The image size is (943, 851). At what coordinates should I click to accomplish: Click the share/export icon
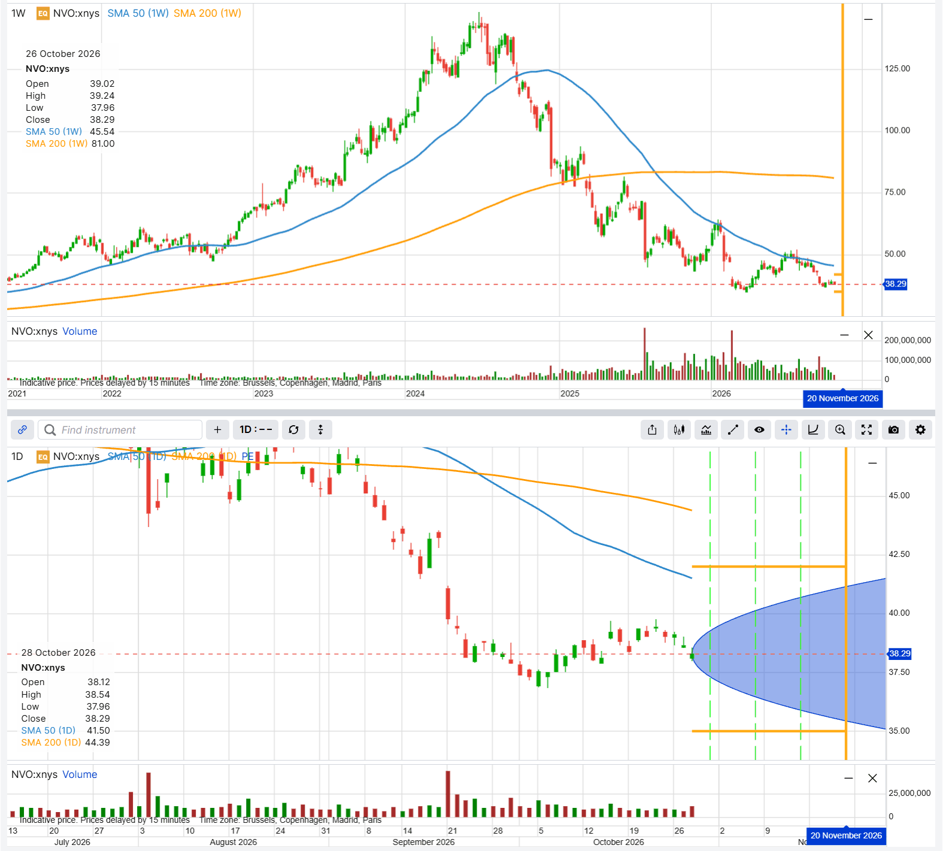click(652, 429)
